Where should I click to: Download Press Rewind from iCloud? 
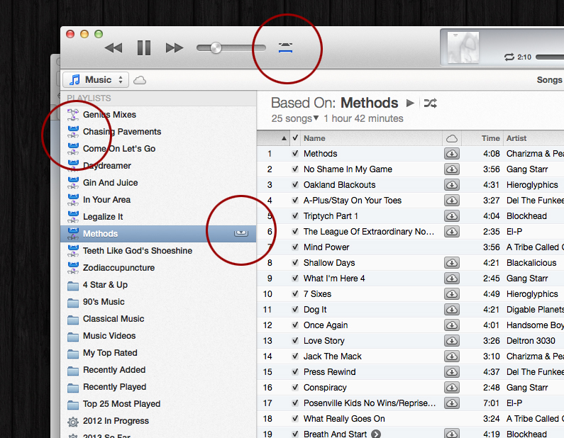452,372
